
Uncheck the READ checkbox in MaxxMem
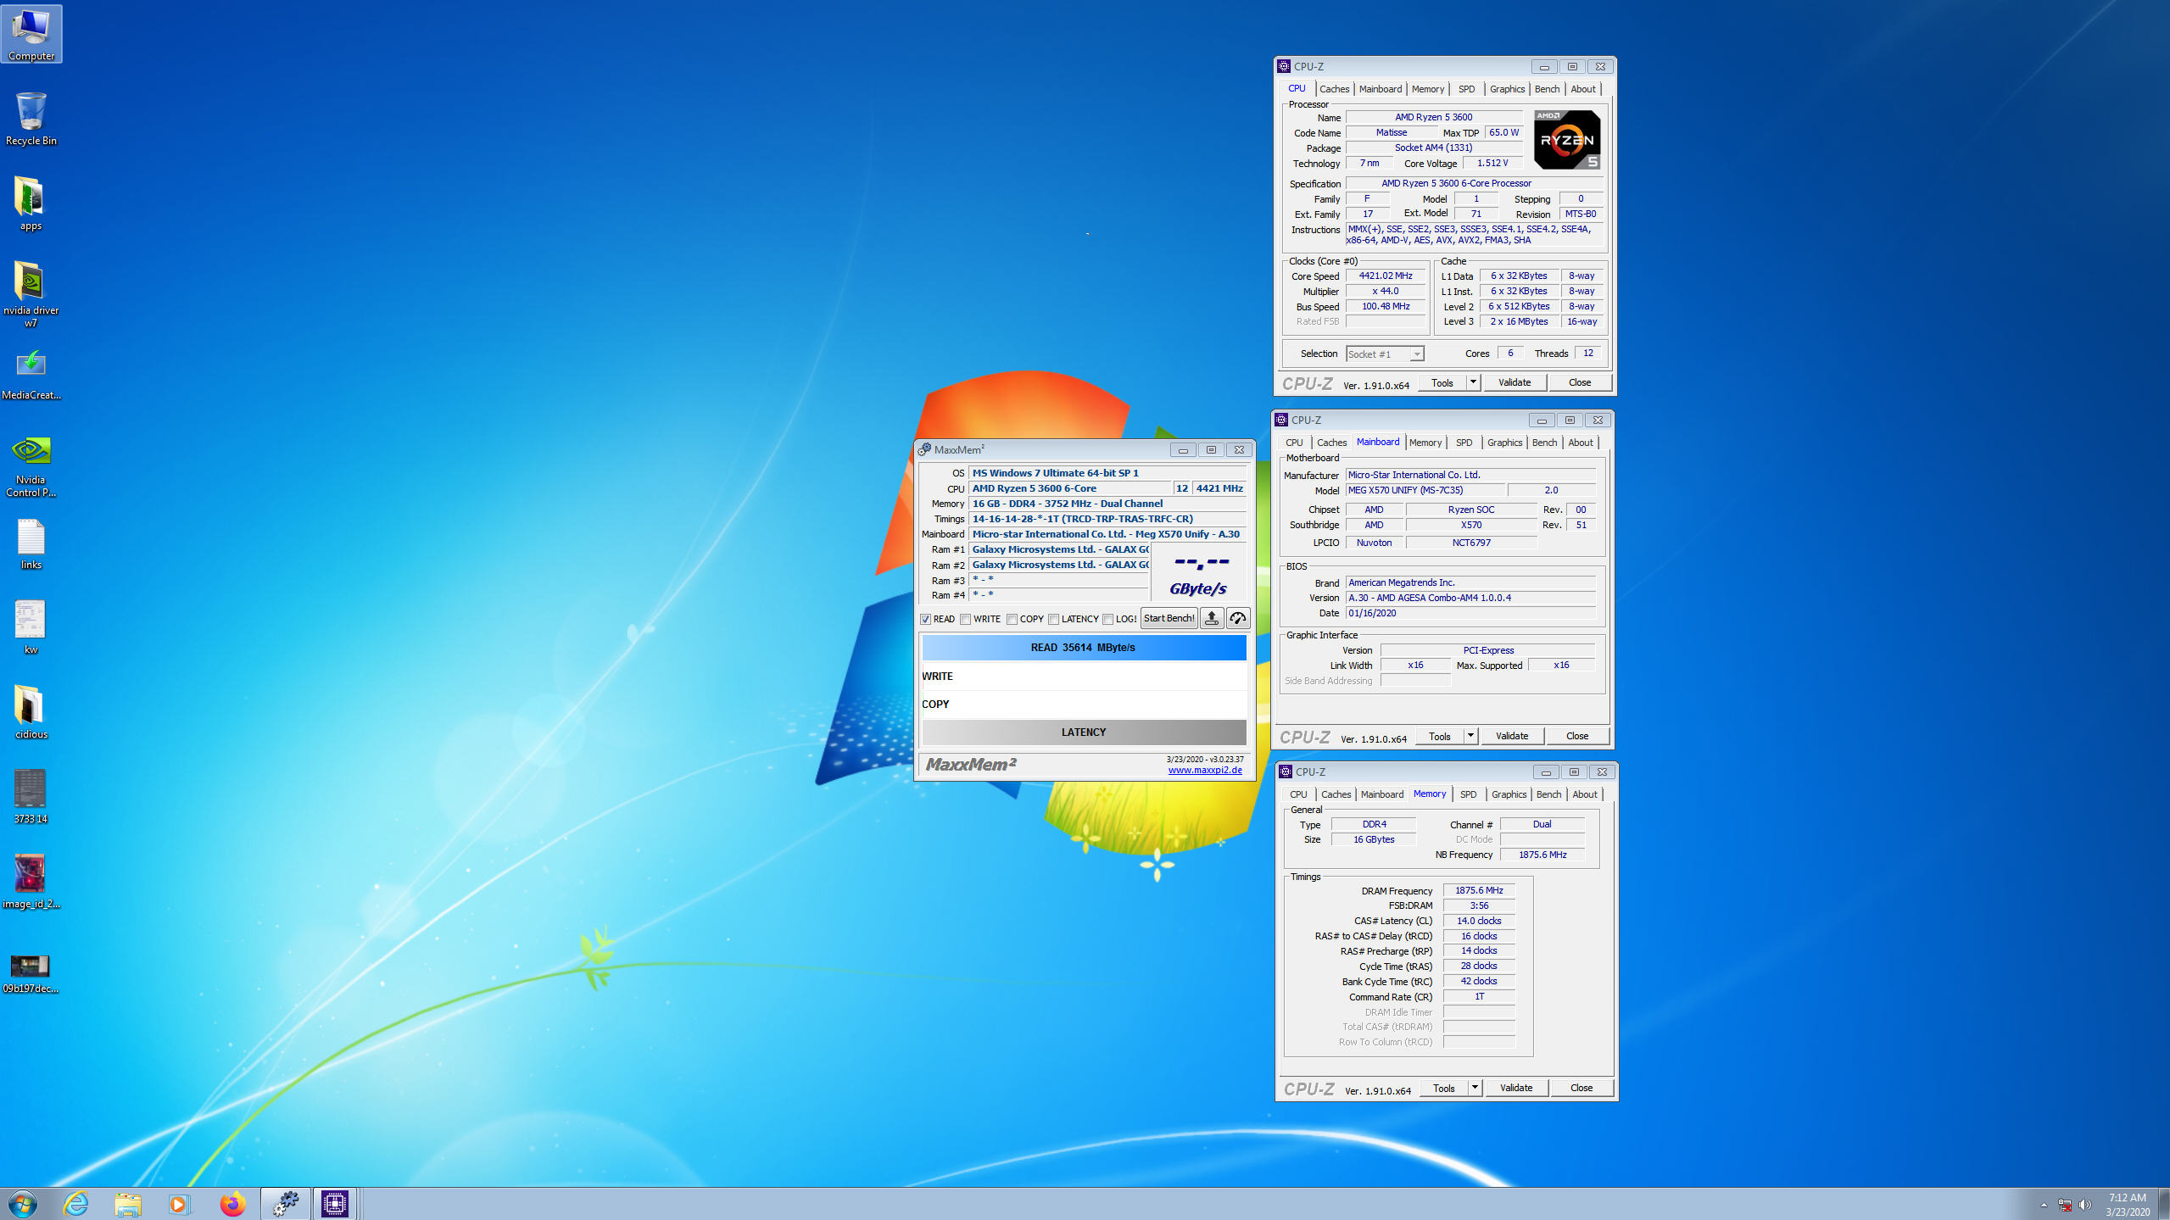click(x=926, y=619)
